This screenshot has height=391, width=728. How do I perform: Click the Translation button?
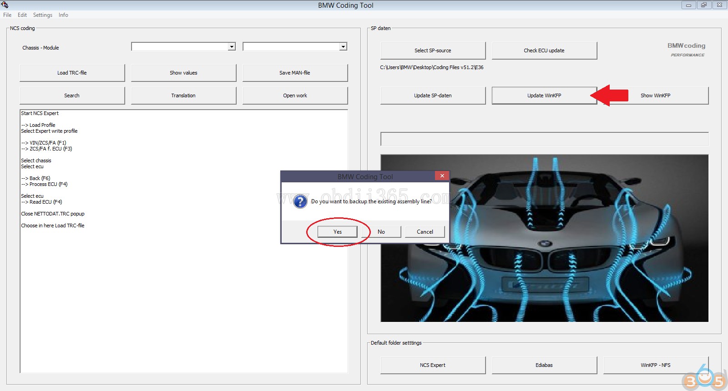click(183, 95)
